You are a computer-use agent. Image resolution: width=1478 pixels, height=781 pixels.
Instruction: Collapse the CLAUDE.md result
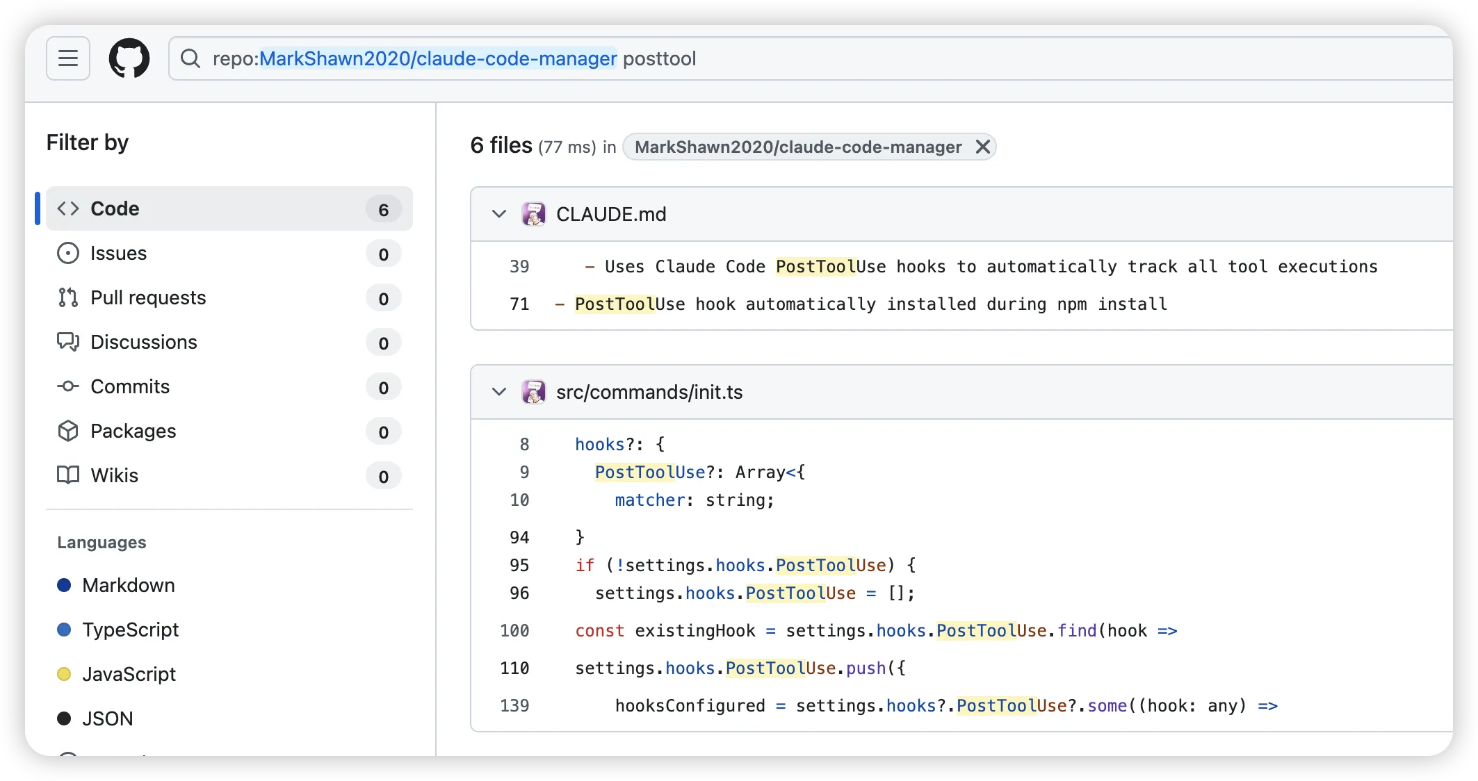coord(499,214)
